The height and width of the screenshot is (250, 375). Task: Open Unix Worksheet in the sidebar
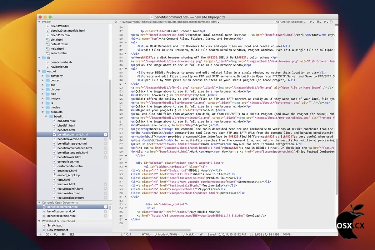[x=57, y=230]
